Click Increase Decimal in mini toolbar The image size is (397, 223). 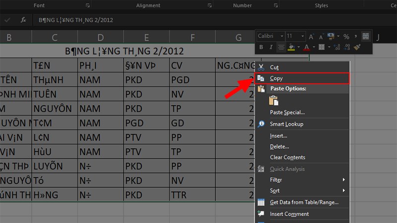(337, 47)
